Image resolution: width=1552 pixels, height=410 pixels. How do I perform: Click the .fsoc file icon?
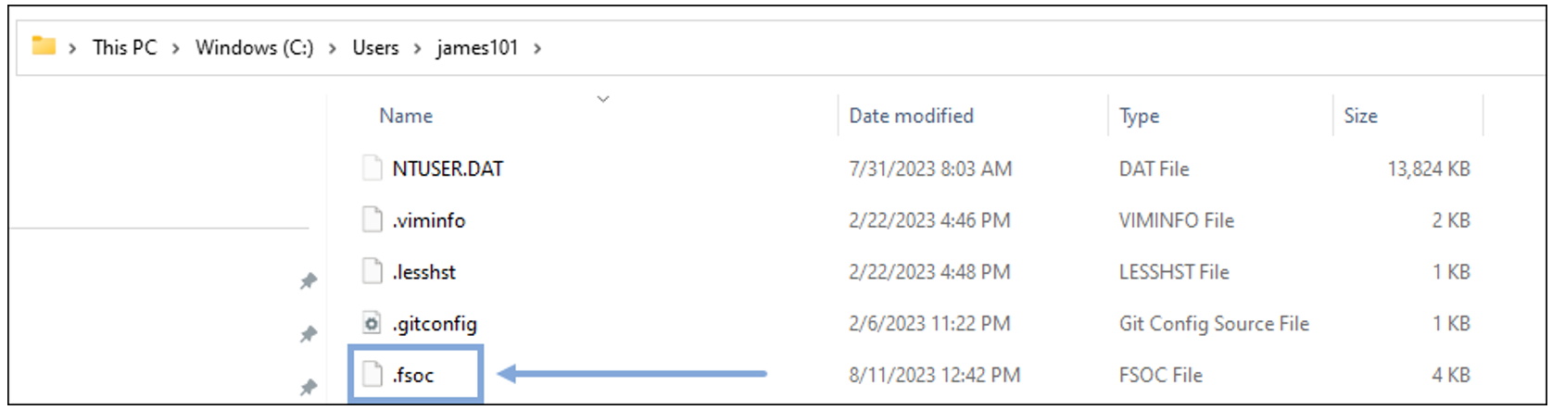[372, 375]
